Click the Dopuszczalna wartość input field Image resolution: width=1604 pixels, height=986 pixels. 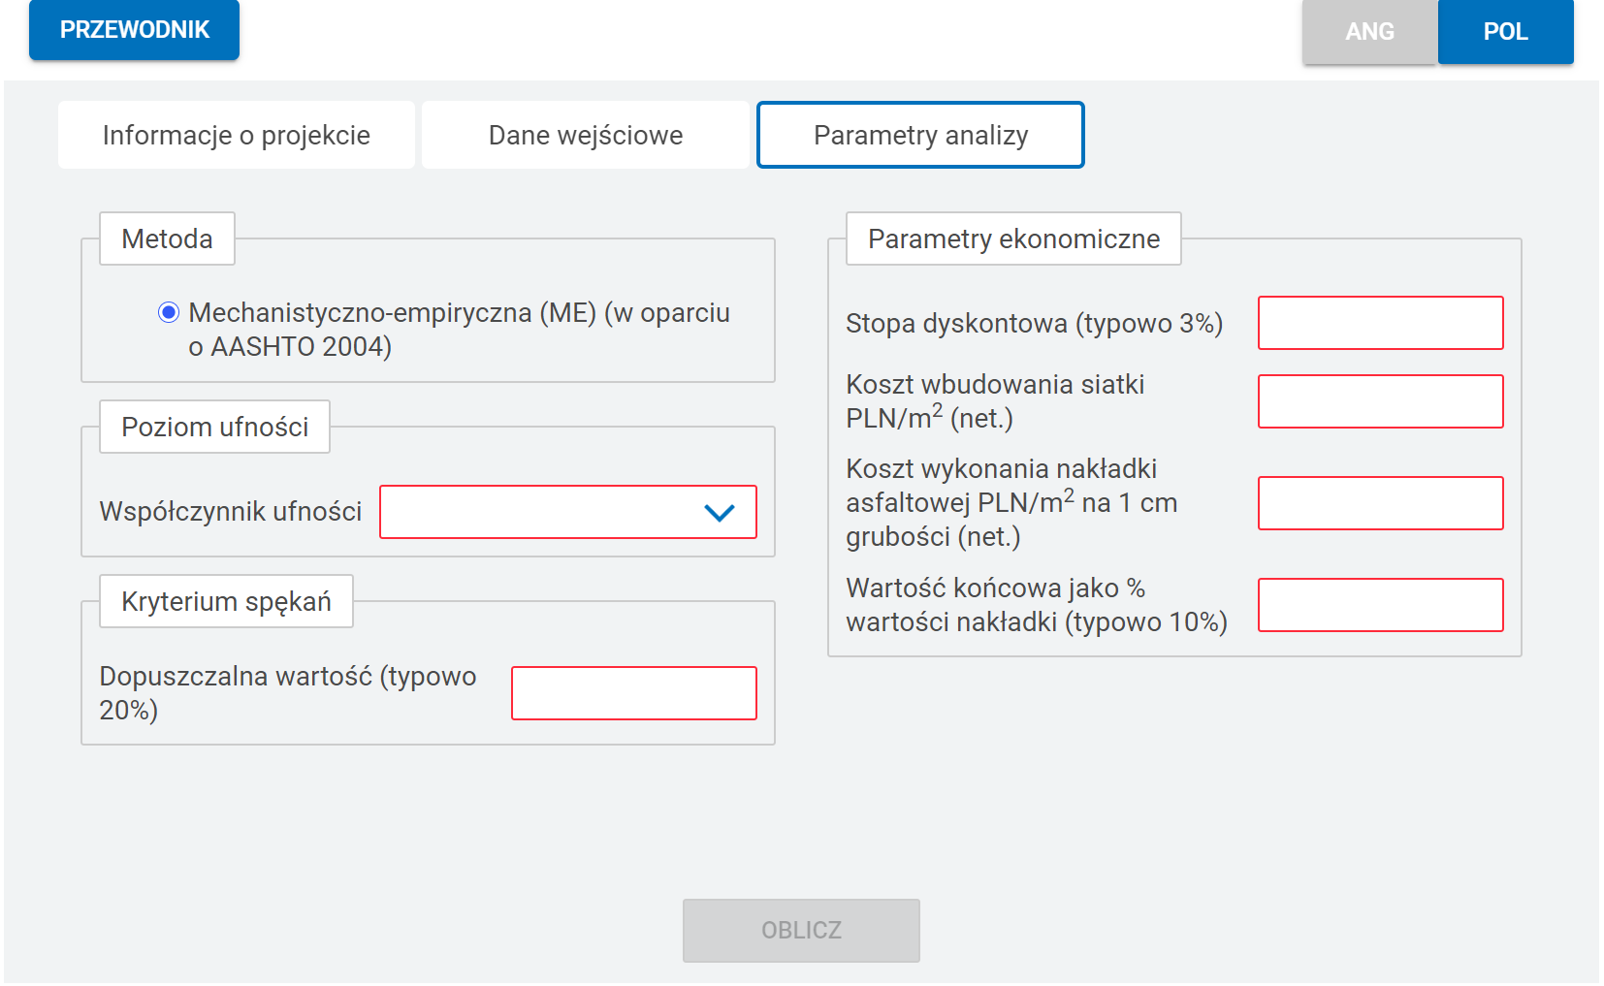point(633,693)
